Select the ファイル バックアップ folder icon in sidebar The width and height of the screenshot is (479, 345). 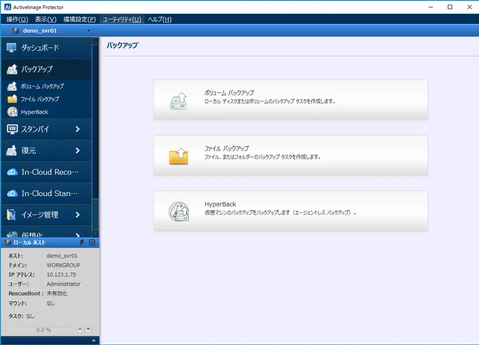13,99
